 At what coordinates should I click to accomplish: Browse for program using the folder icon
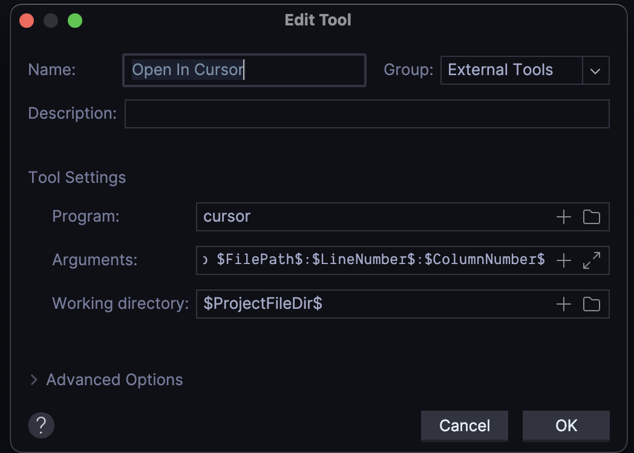point(591,217)
